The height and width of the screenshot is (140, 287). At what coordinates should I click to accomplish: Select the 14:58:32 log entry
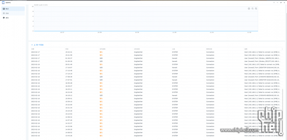[156, 117]
